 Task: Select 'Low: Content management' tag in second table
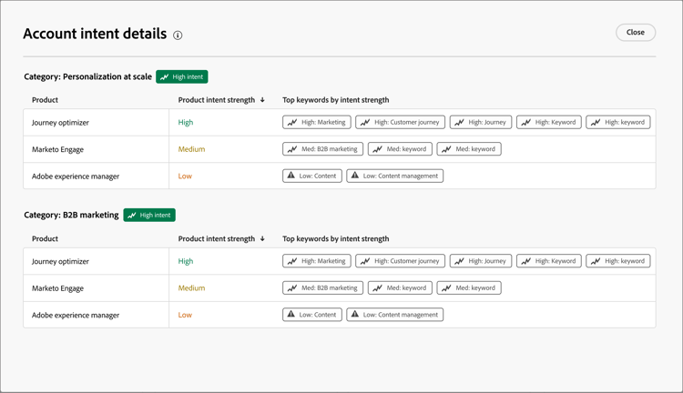[395, 315]
